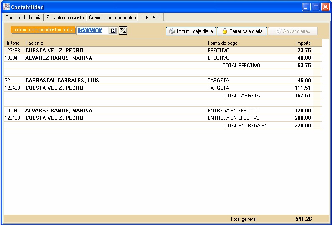The image size is (332, 225).
Task: Switch to Contabilidad diaria tab
Action: click(23, 18)
